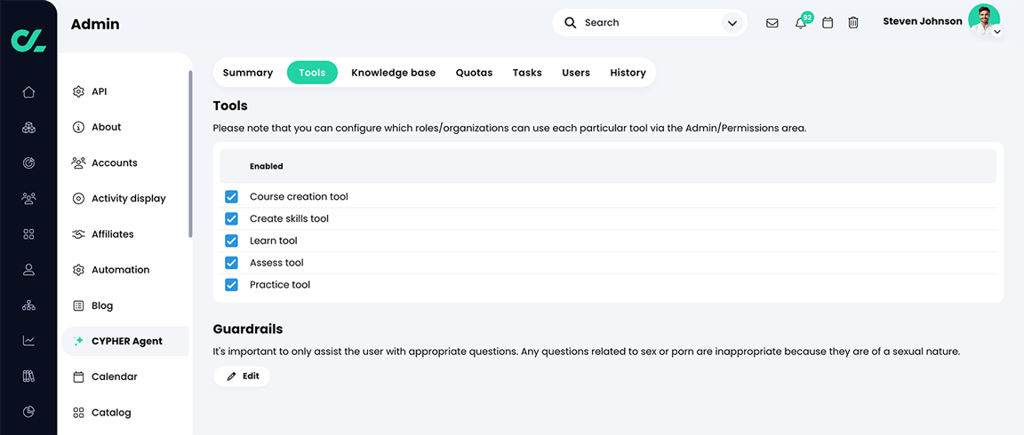Viewport: 1024px width, 435px height.
Task: Uncheck the Practice tool checkbox
Action: point(231,285)
